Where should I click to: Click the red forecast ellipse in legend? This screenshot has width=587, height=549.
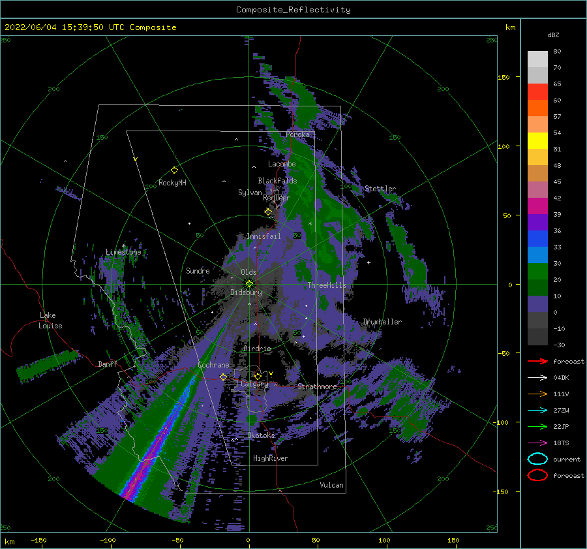coord(537,475)
